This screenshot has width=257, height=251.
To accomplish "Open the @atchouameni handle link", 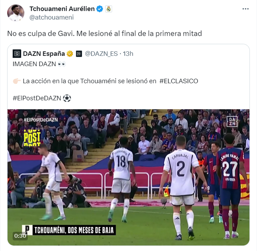I will tap(51, 17).
